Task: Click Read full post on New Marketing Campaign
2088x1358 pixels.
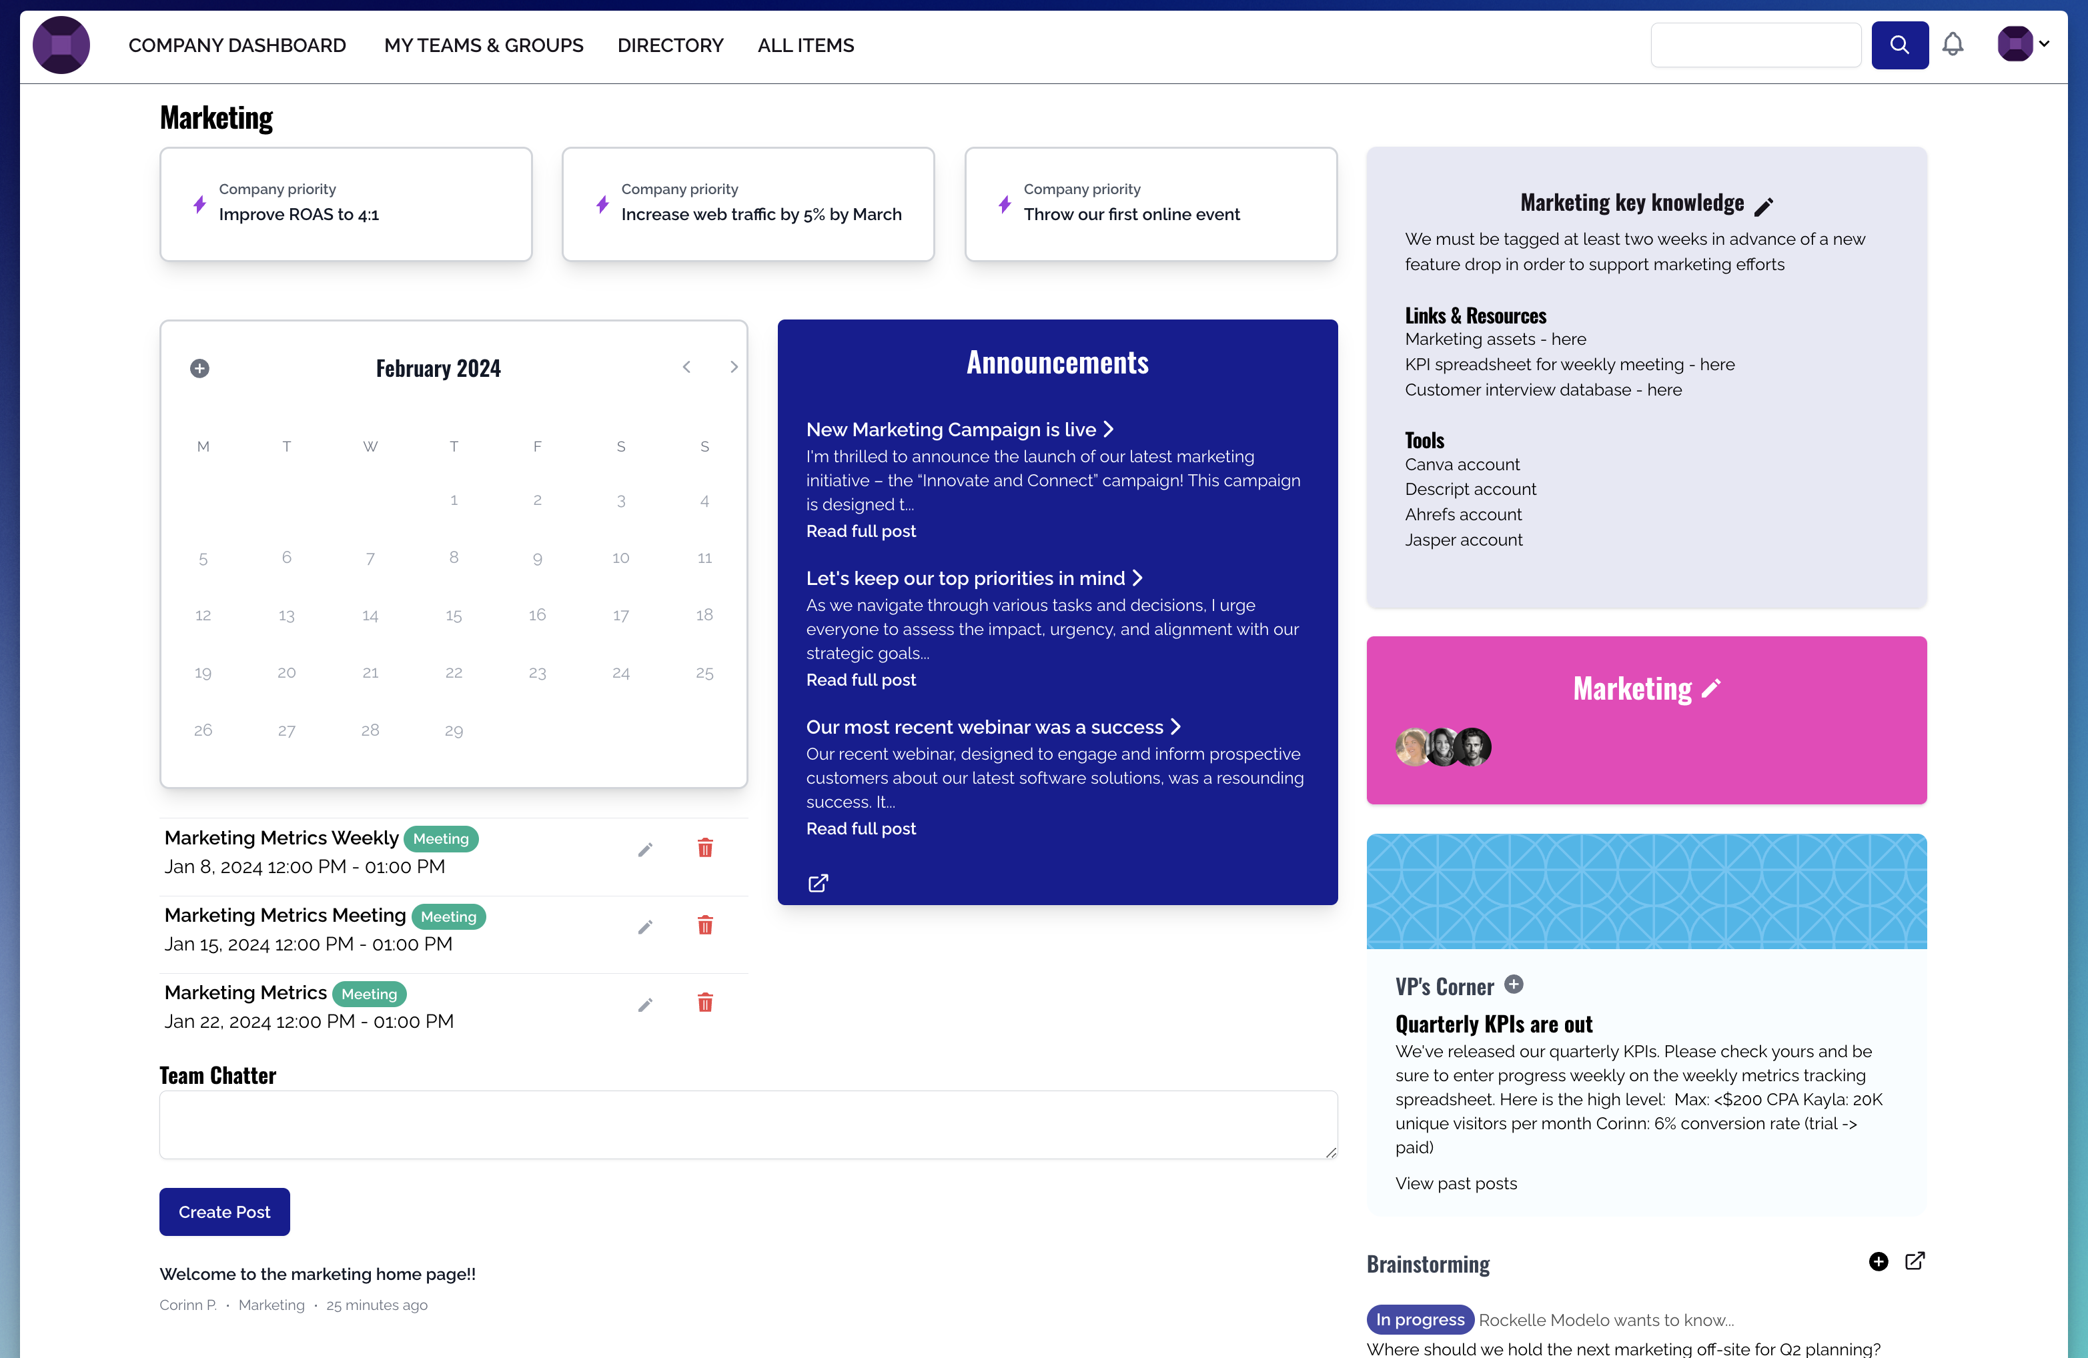Action: [x=860, y=530]
